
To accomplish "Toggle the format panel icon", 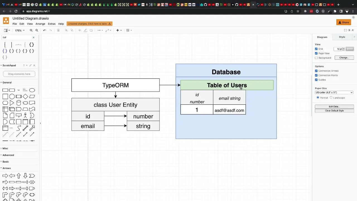I will [x=349, y=30].
